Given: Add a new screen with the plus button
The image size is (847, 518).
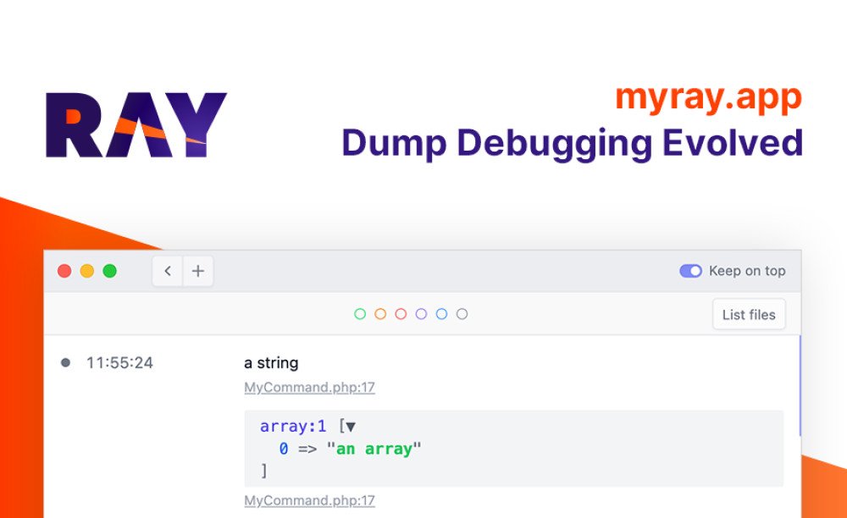Looking at the screenshot, I should pos(198,271).
